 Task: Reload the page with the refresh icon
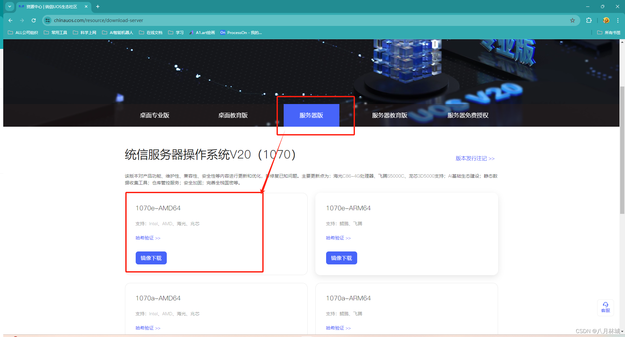coord(34,20)
